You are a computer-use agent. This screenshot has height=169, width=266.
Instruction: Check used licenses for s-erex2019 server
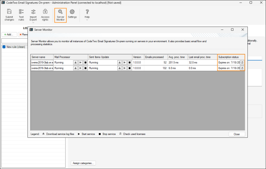pos(242,63)
